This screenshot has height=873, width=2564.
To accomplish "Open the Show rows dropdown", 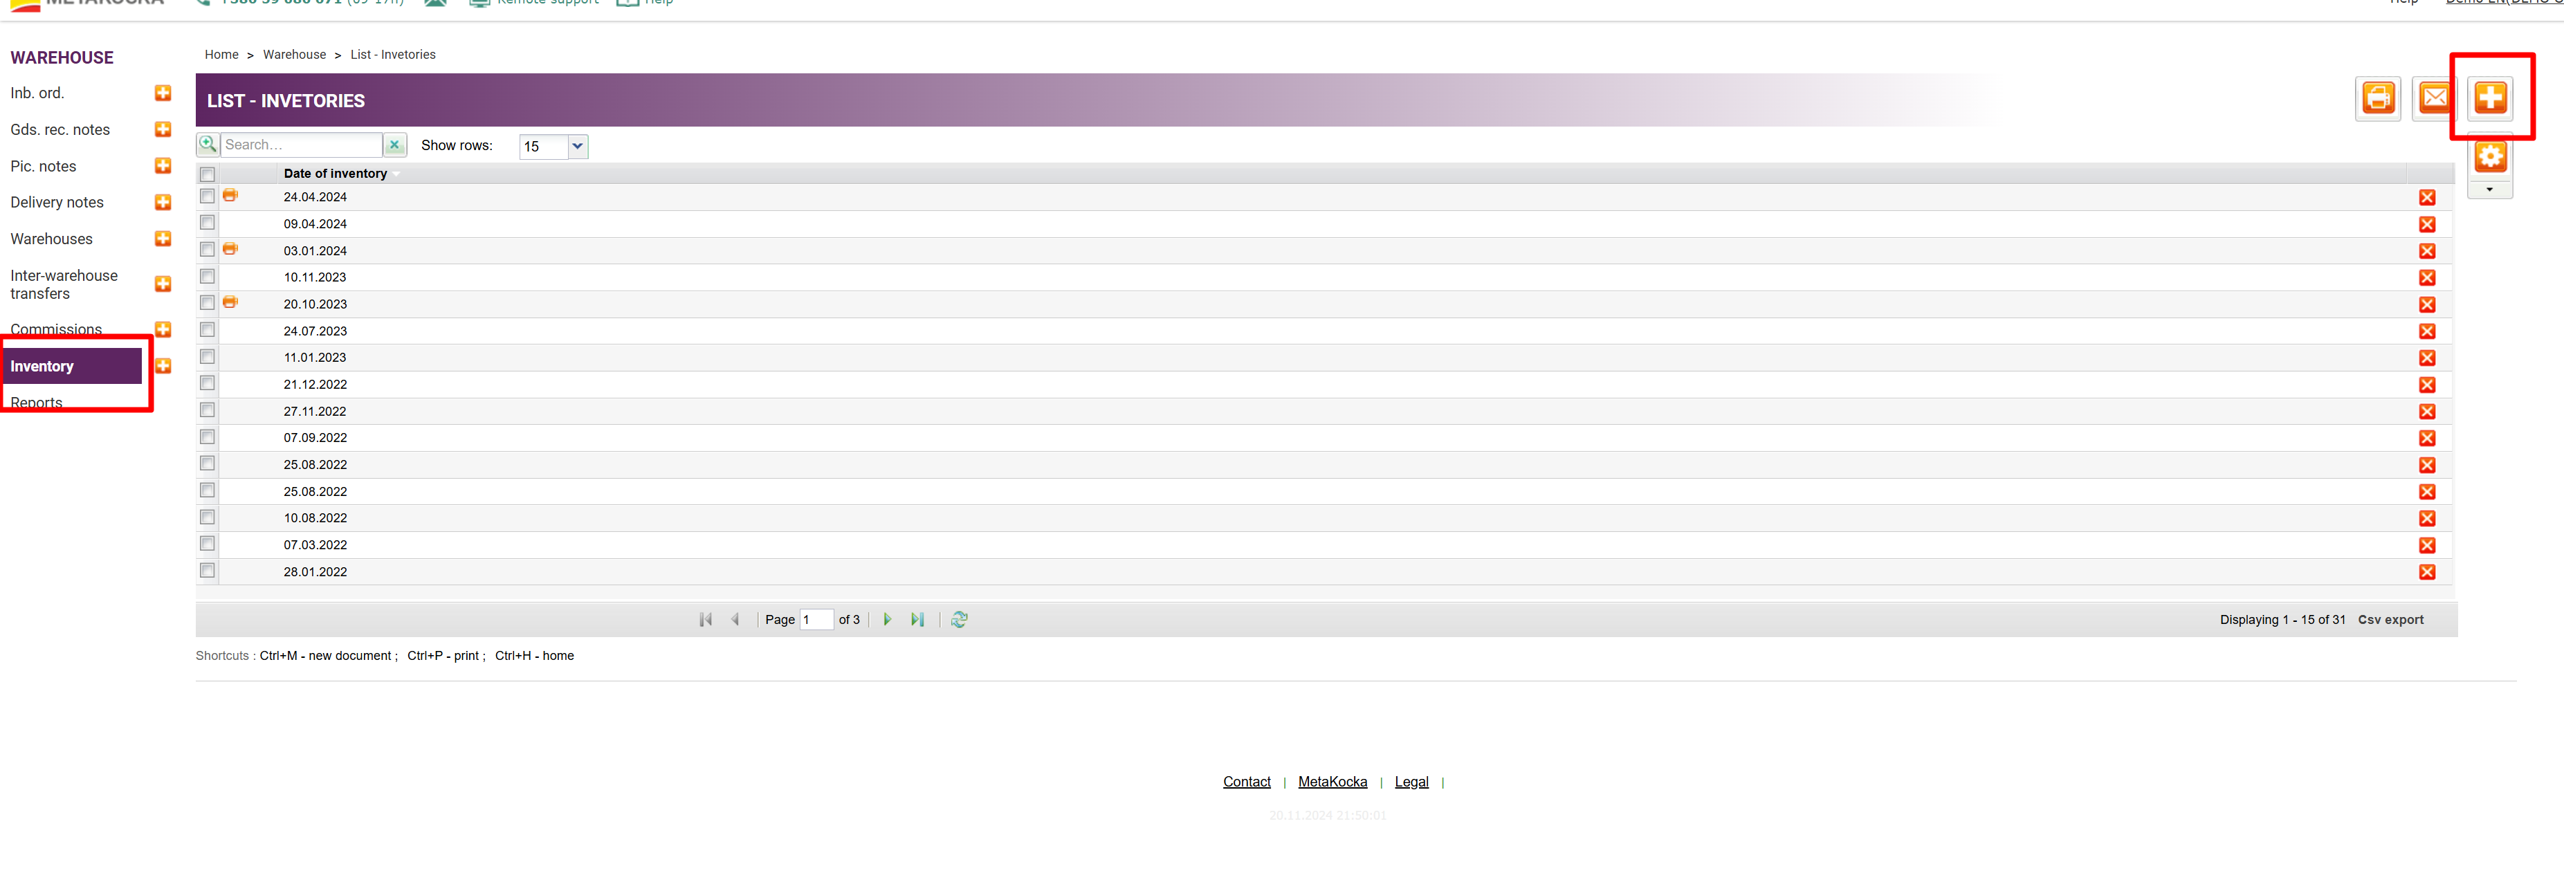I will click(577, 147).
